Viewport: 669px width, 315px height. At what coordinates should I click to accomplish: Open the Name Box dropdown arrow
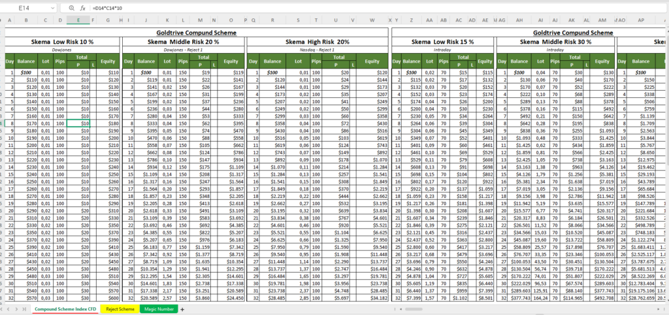(x=52, y=8)
